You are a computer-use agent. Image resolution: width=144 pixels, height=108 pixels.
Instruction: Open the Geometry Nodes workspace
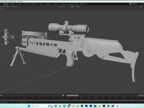pyautogui.click(x=73, y=4)
